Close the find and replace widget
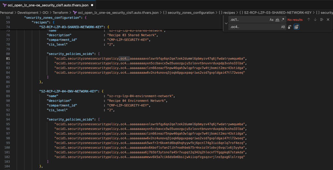Screen dimensions: 333x170 [328, 20]
